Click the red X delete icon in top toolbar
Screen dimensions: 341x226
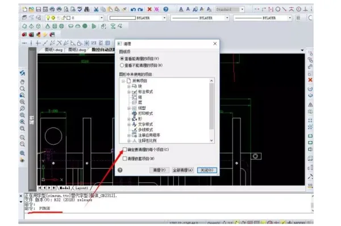click(x=149, y=9)
